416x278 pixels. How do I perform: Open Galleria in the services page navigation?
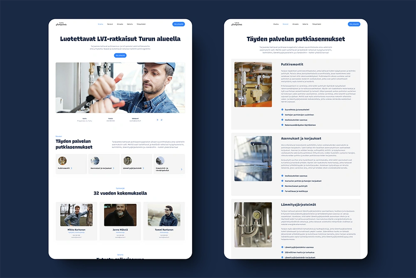click(305, 24)
